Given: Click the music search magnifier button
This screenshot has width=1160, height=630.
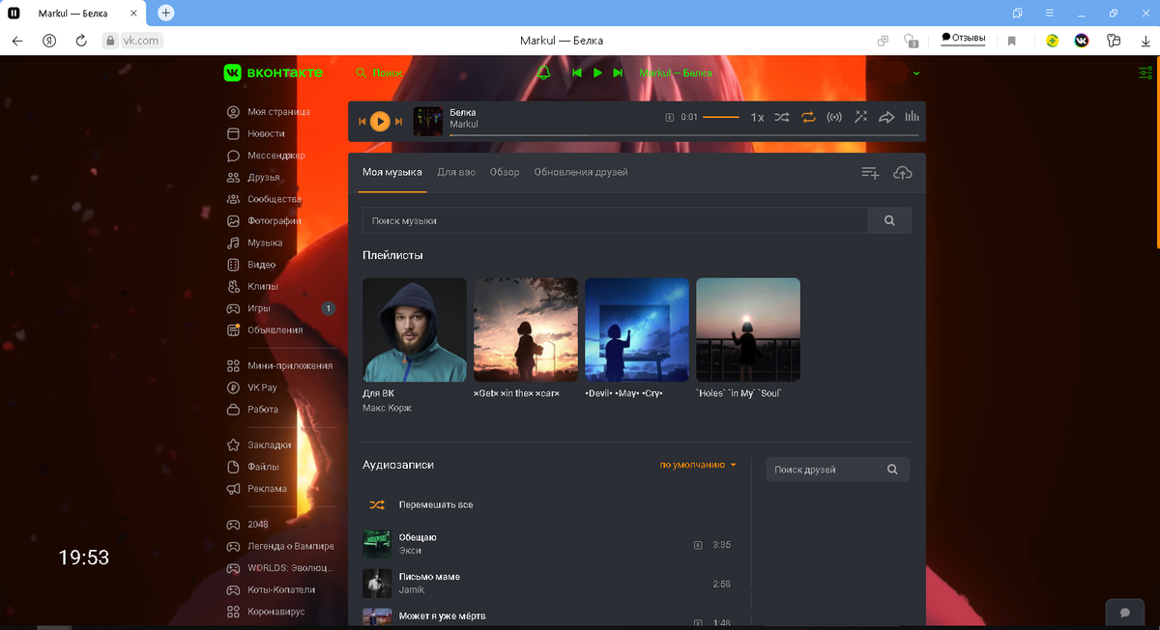Looking at the screenshot, I should tap(889, 221).
